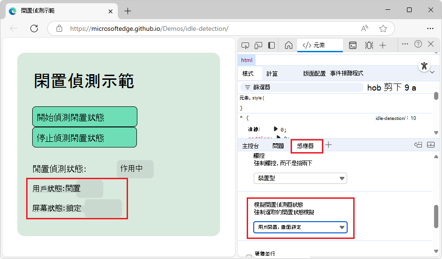Reload the page

coord(34,28)
